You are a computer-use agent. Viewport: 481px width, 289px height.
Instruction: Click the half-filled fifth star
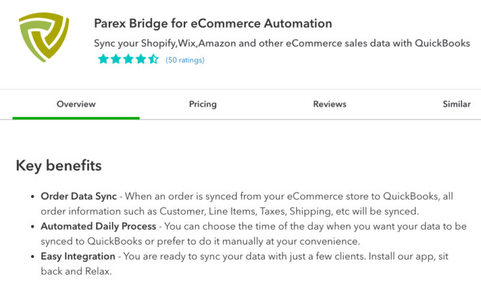pyautogui.click(x=154, y=60)
